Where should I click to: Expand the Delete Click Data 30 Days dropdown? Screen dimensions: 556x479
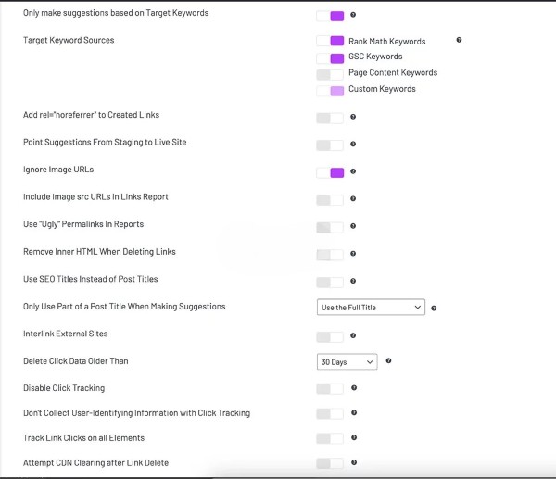[347, 361]
